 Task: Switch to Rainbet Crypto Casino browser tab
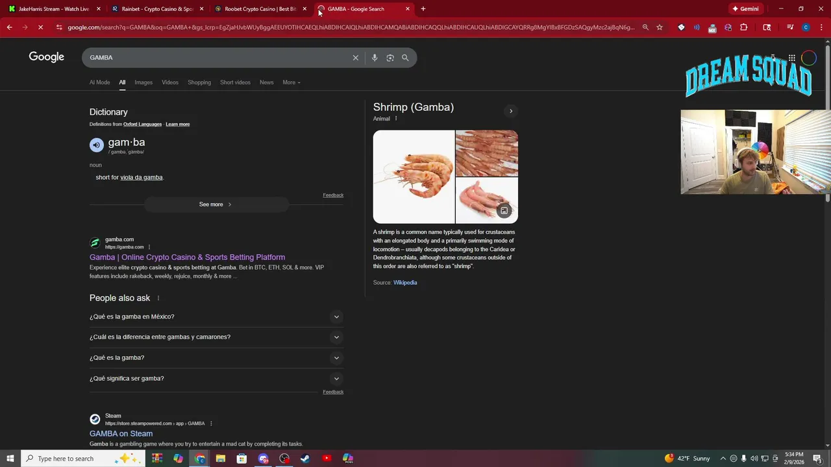pos(157,9)
